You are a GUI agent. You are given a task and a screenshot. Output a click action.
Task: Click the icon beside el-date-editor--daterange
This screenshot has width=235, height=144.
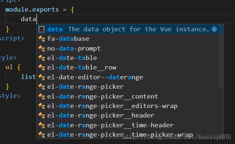click(42, 77)
